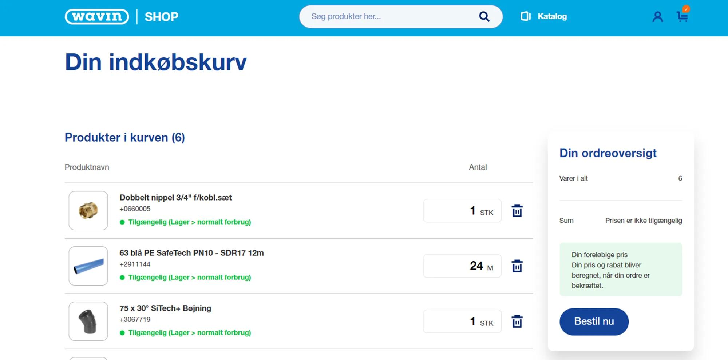Viewport: 728px width, 360px height.
Task: Click the Prisen er ikke tilgængelig text
Action: [644, 221]
